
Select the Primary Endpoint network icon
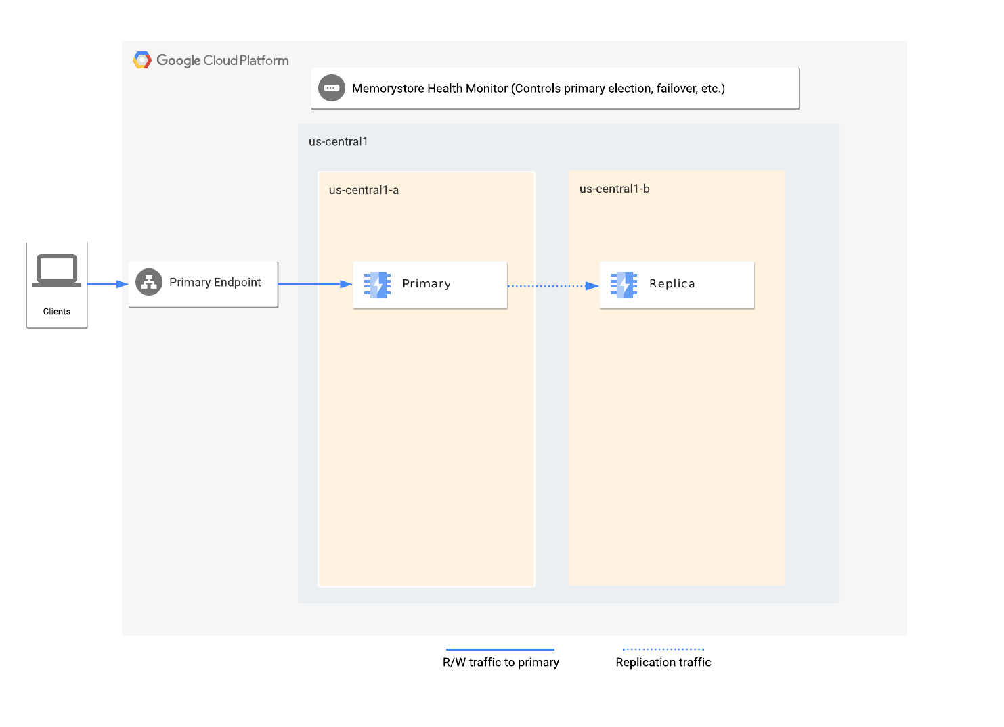pyautogui.click(x=149, y=282)
